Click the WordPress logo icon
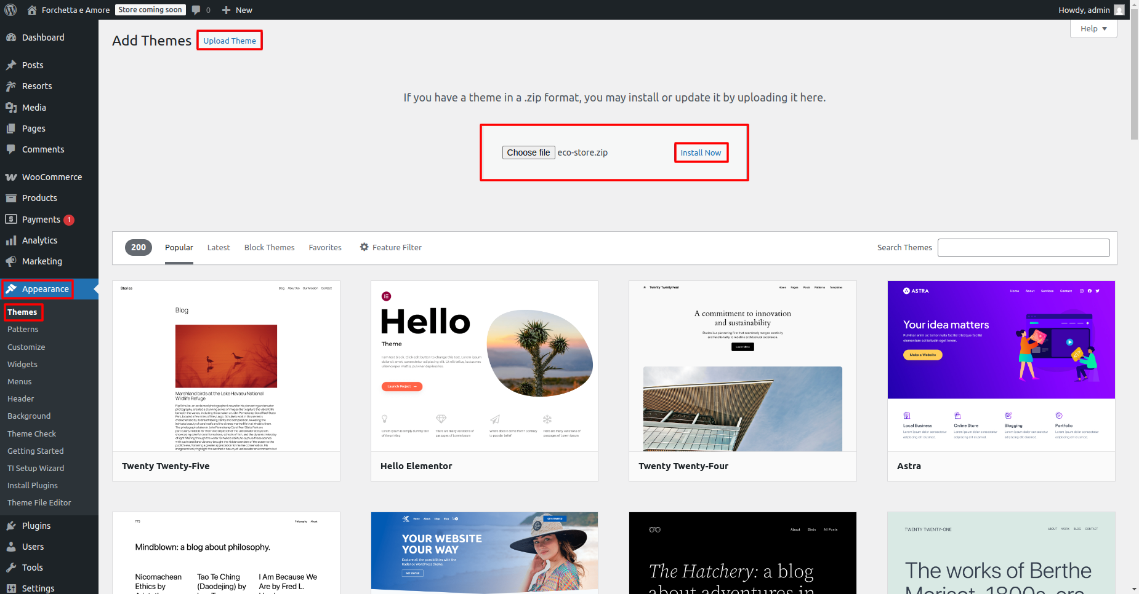The height and width of the screenshot is (594, 1139). tap(10, 10)
